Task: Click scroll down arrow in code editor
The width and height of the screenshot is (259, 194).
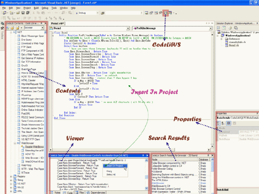Action: [212, 146]
